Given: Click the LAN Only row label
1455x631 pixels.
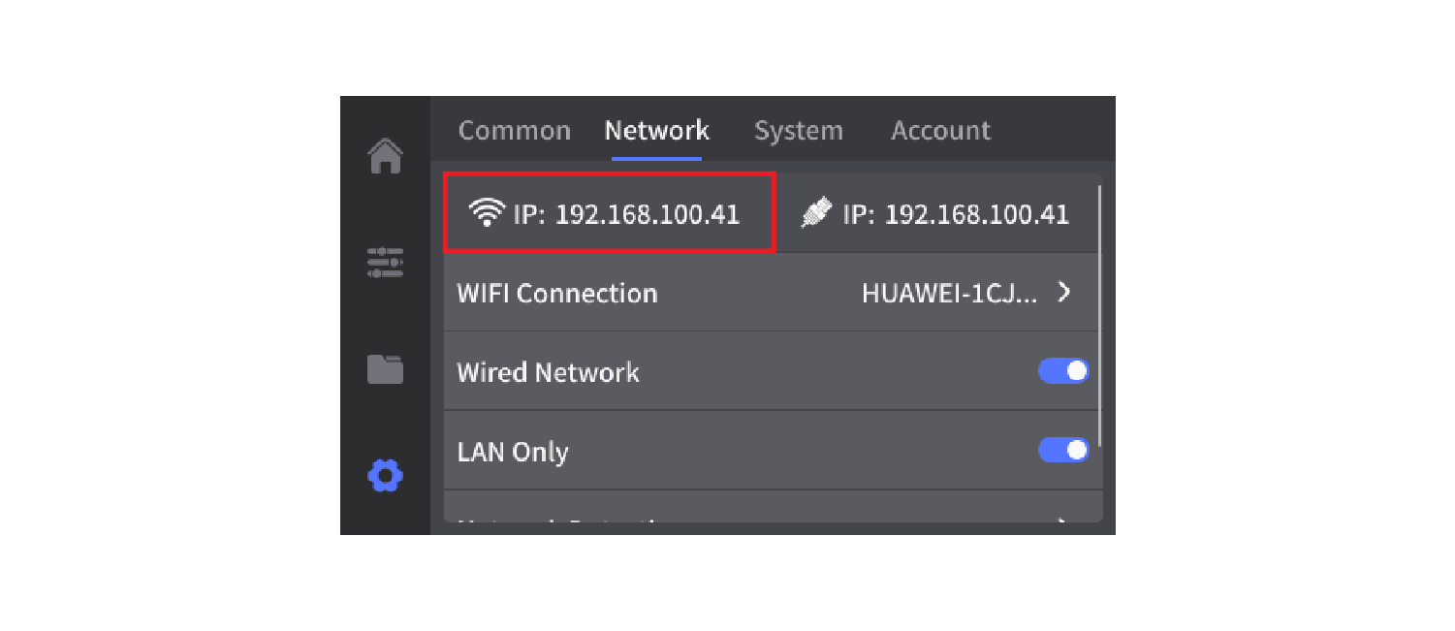Looking at the screenshot, I should [512, 451].
